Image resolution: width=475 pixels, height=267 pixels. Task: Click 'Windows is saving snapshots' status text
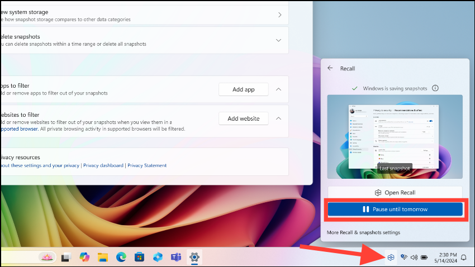click(395, 88)
